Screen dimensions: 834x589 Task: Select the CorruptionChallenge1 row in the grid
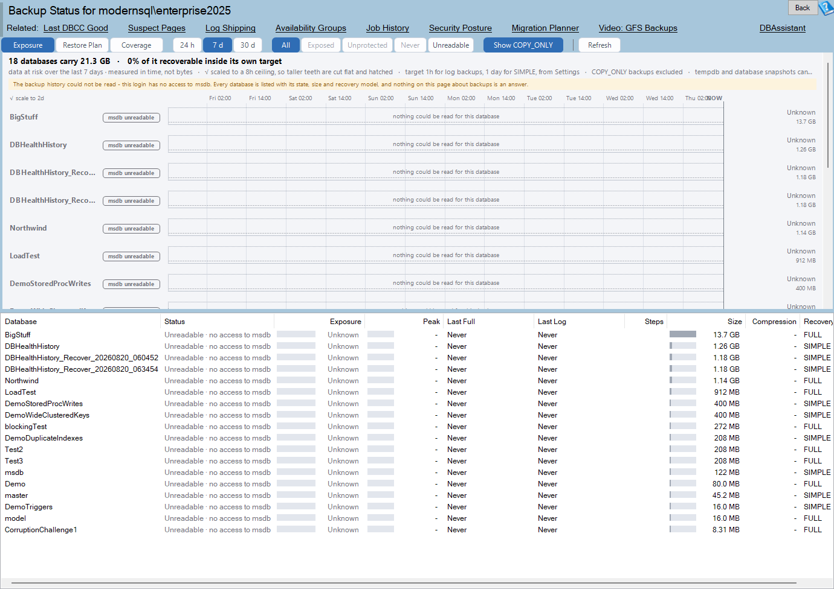[x=417, y=530]
